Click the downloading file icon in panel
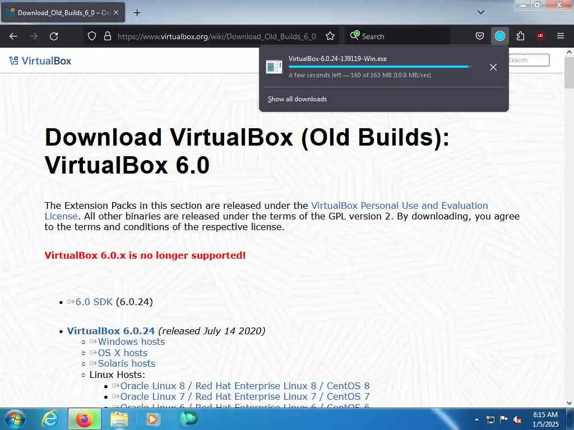 coord(274,67)
